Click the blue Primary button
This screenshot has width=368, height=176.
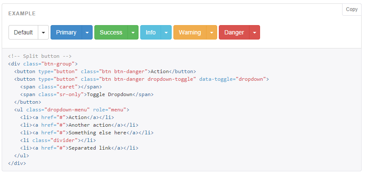(66, 32)
